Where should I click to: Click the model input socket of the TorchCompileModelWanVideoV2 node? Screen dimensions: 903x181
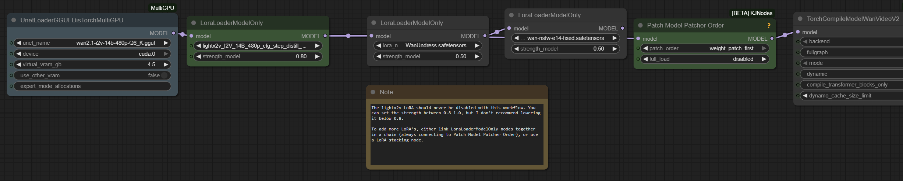(x=798, y=32)
